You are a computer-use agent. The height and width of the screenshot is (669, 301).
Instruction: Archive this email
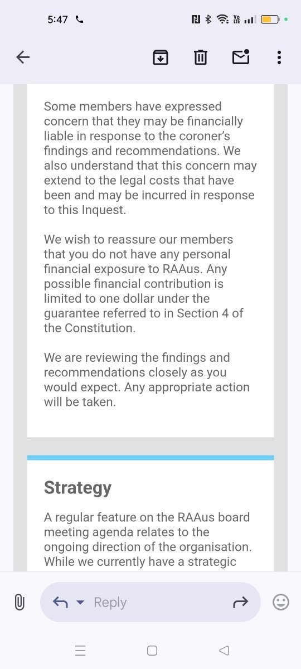[161, 57]
